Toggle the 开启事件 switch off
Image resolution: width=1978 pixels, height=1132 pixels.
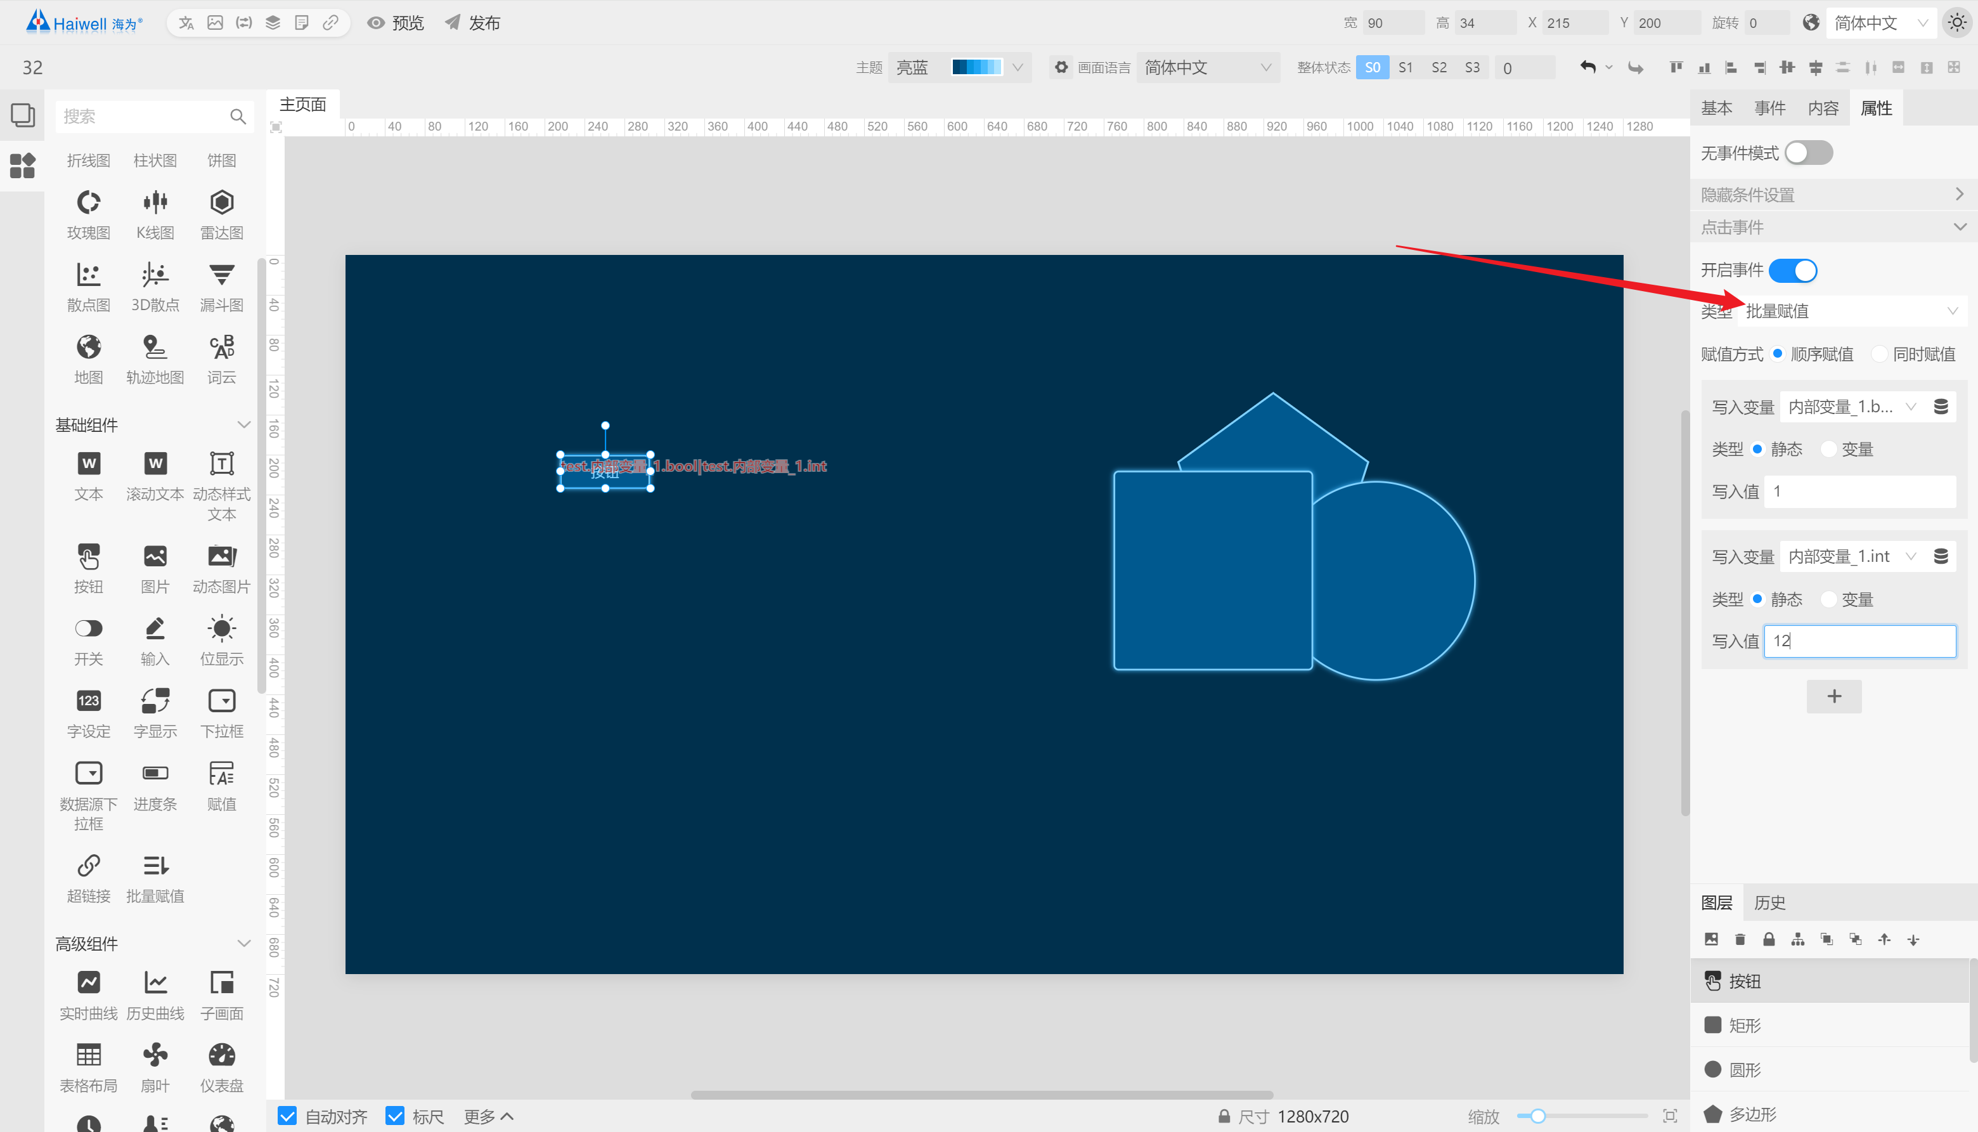1793,271
